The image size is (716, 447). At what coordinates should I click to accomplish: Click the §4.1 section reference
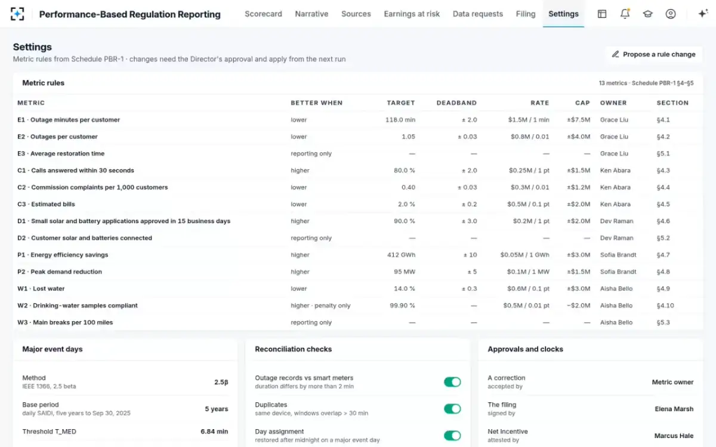[663, 120]
